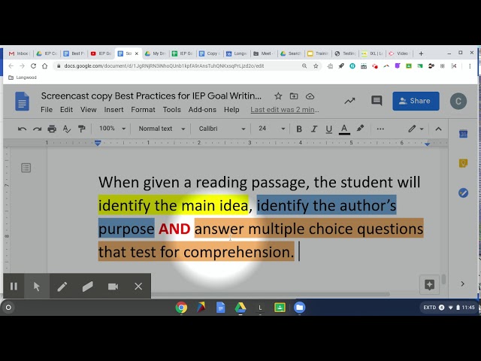The image size is (481, 361).
Task: Click the Move to folder icon
Action: point(294,96)
